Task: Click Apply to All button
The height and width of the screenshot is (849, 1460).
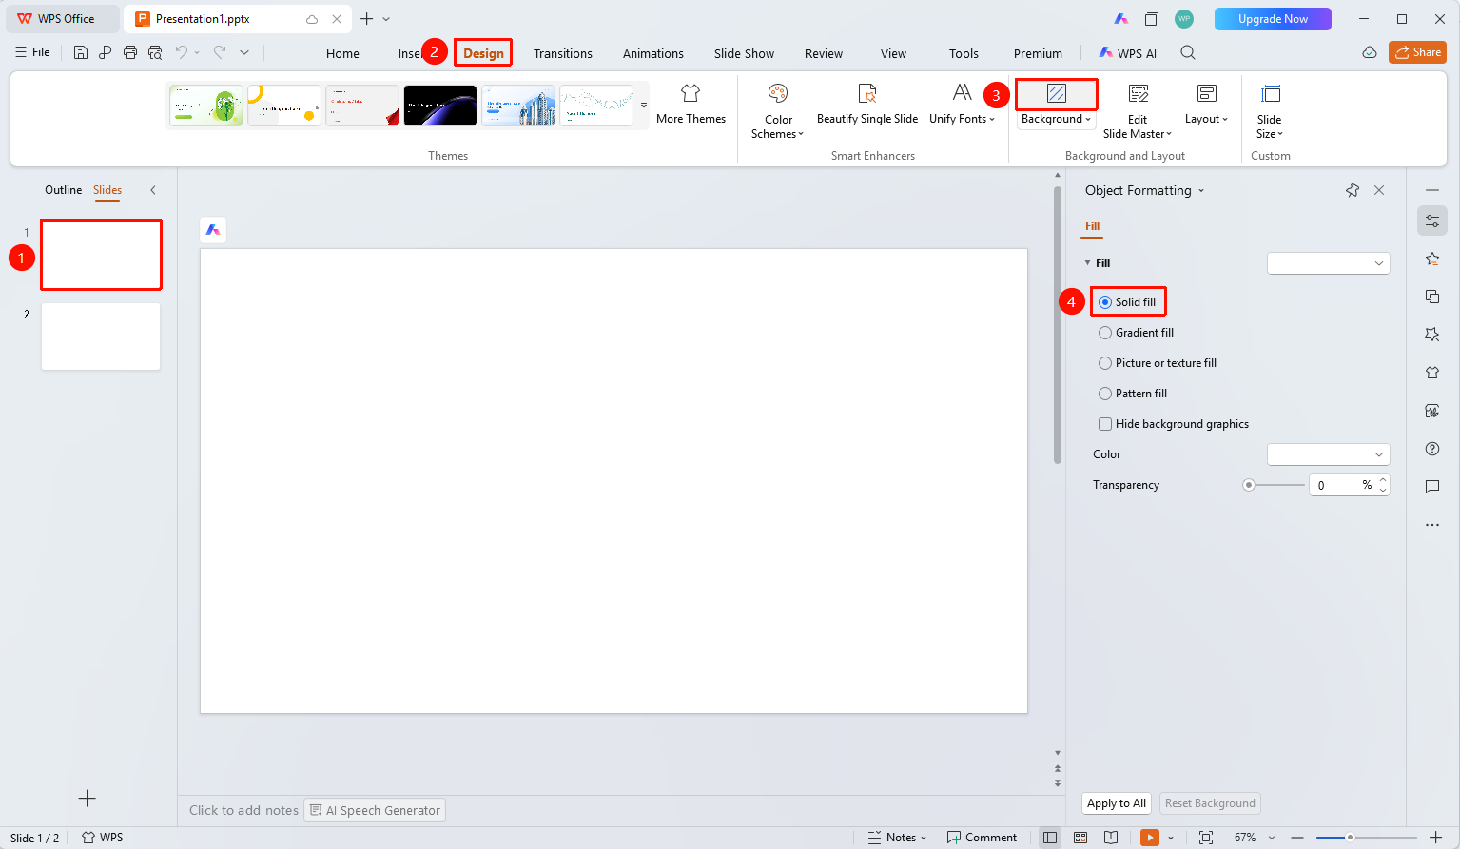Action: pyautogui.click(x=1117, y=803)
